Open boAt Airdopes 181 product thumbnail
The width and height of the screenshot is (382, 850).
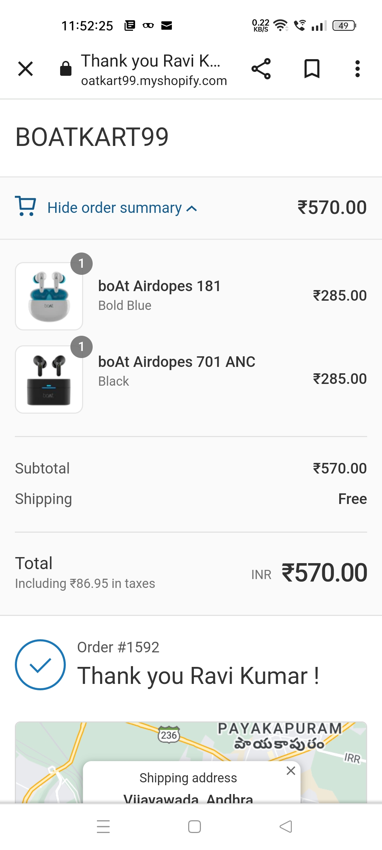(49, 296)
